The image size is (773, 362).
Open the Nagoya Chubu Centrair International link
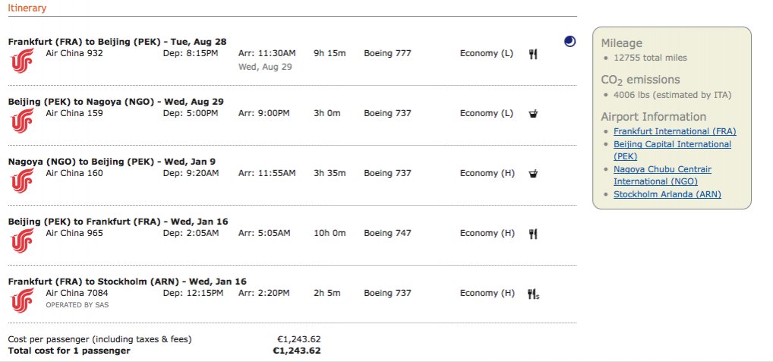tap(662, 169)
